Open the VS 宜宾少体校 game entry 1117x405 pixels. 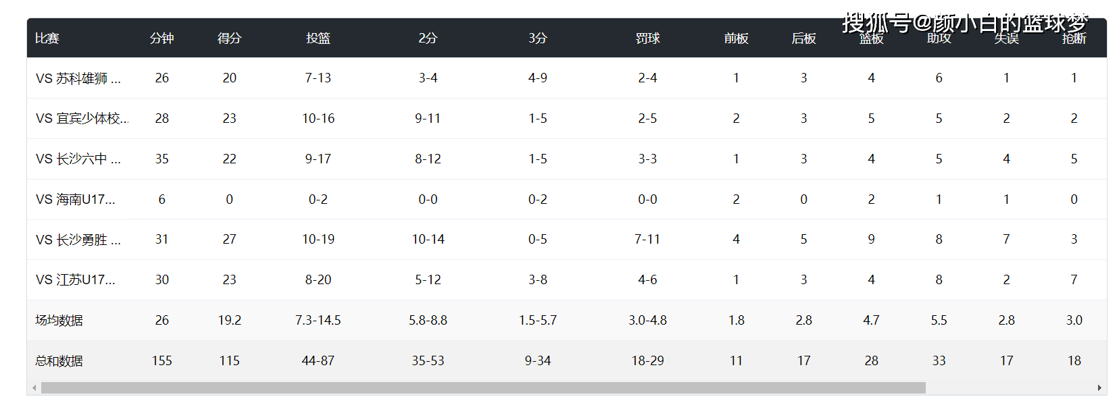click(x=82, y=119)
